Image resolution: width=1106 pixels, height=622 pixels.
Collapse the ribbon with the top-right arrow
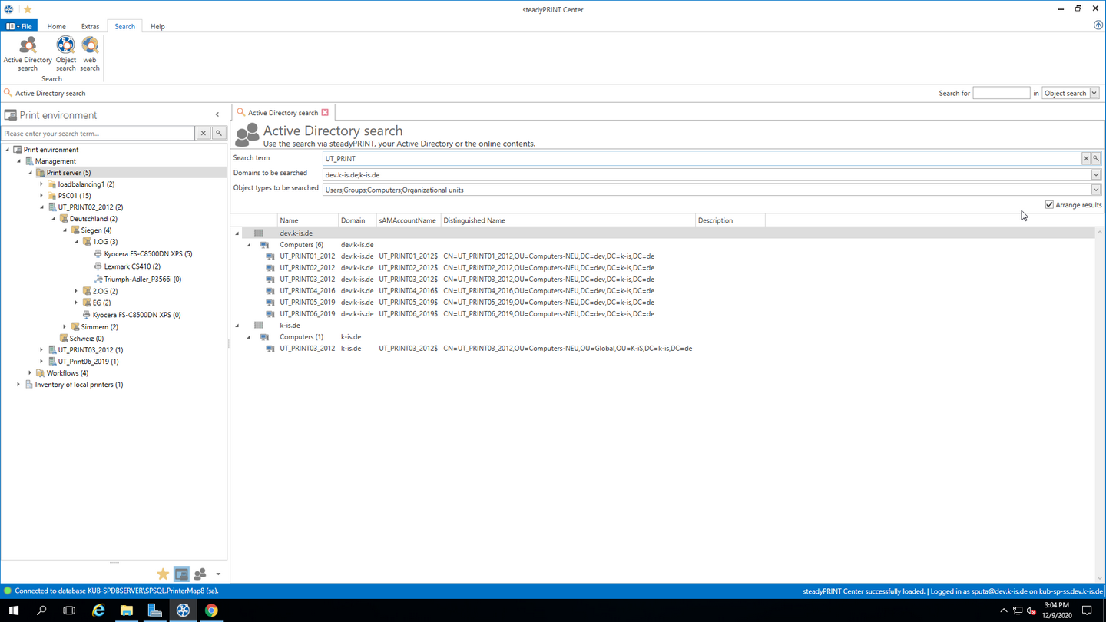click(x=1098, y=25)
